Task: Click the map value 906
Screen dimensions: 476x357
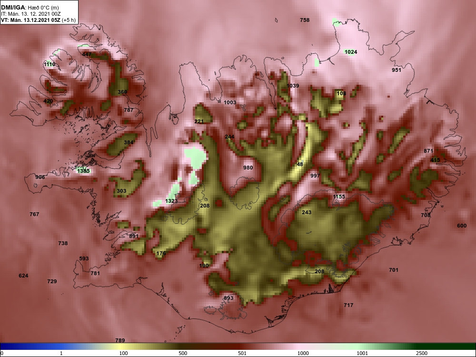Action: [x=40, y=177]
